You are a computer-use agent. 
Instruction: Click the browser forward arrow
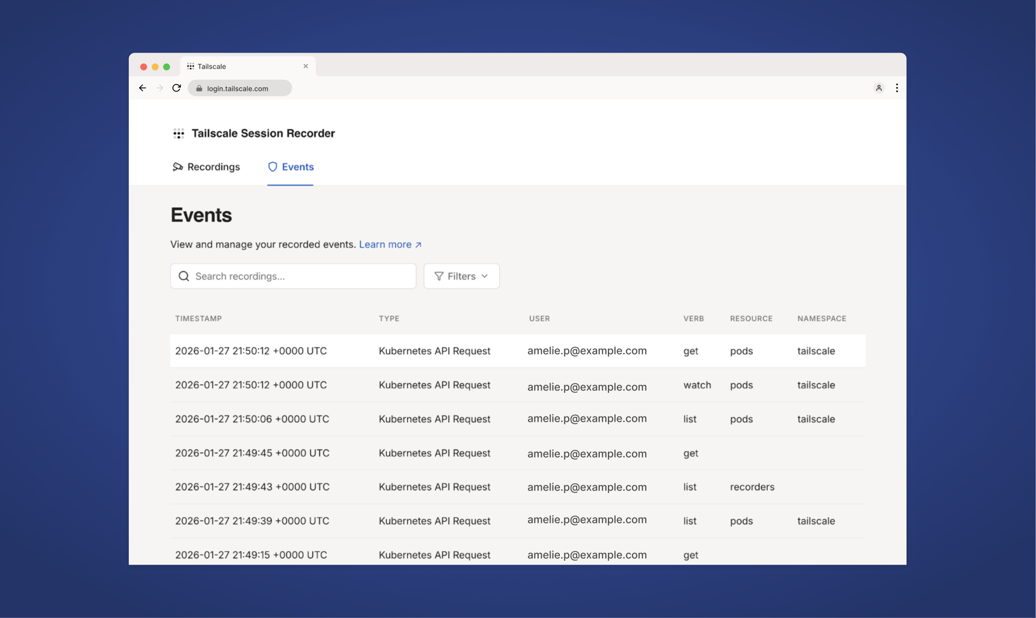[159, 88]
